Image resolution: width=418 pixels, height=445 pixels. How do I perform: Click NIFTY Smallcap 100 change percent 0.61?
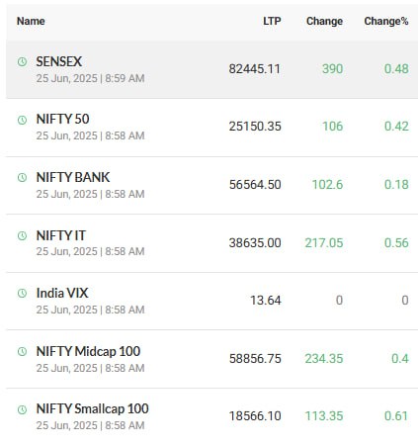pos(396,415)
